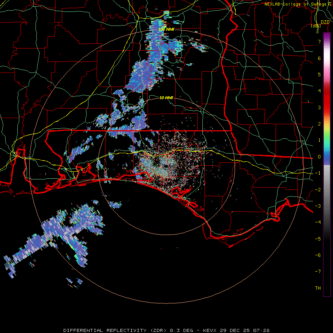Click the red section of the color bar
333x333 pixels.
327,100
